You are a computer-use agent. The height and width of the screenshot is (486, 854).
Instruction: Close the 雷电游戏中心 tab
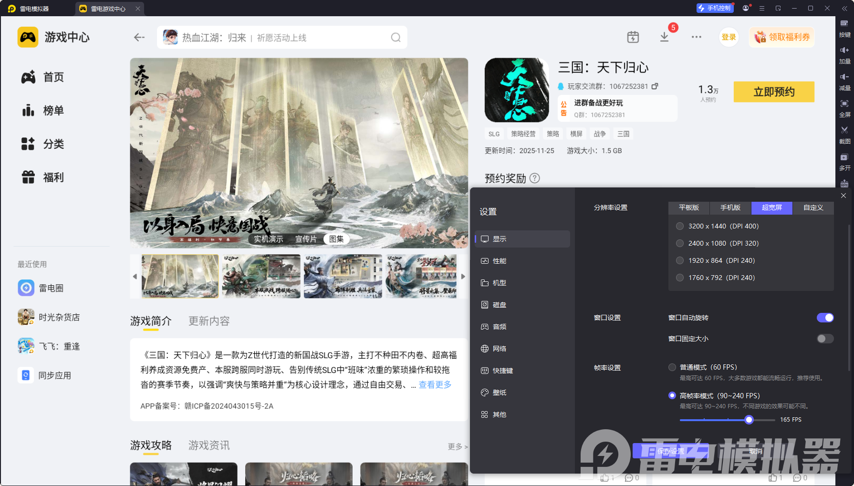point(138,9)
